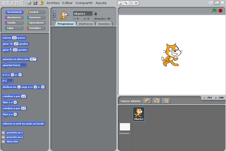This screenshot has height=151, width=226.
Task: Choose new sprite from file
Action: 157,101
